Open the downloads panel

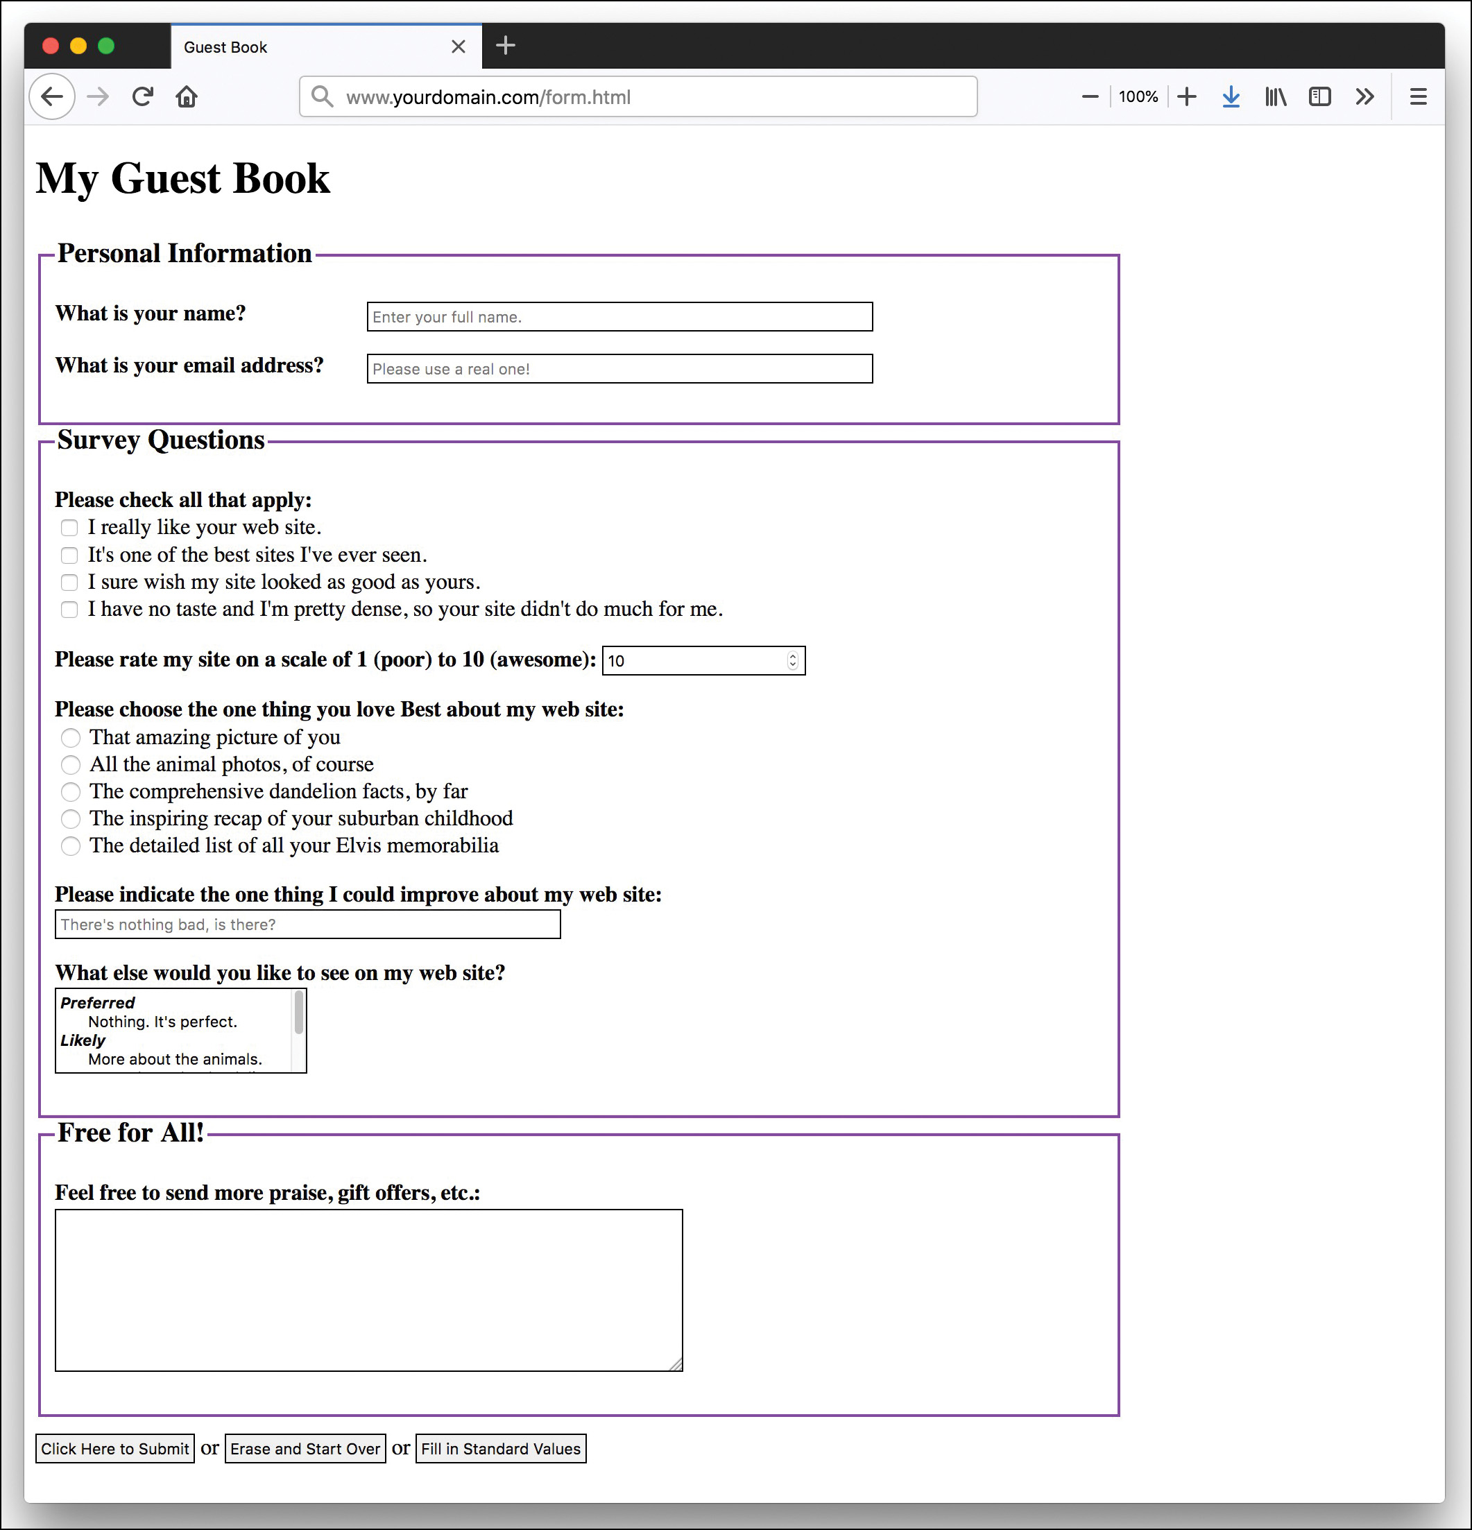tap(1231, 96)
